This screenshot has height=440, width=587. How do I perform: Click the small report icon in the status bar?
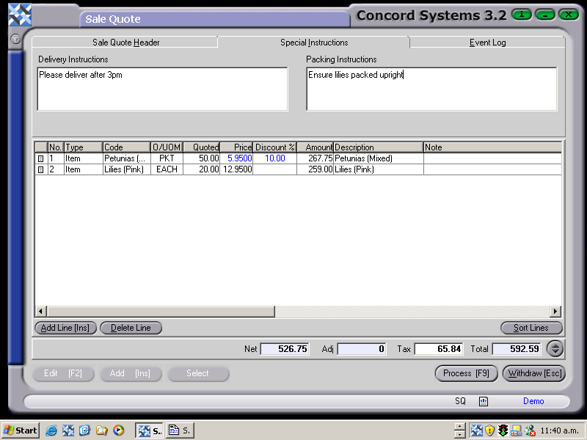(x=483, y=401)
